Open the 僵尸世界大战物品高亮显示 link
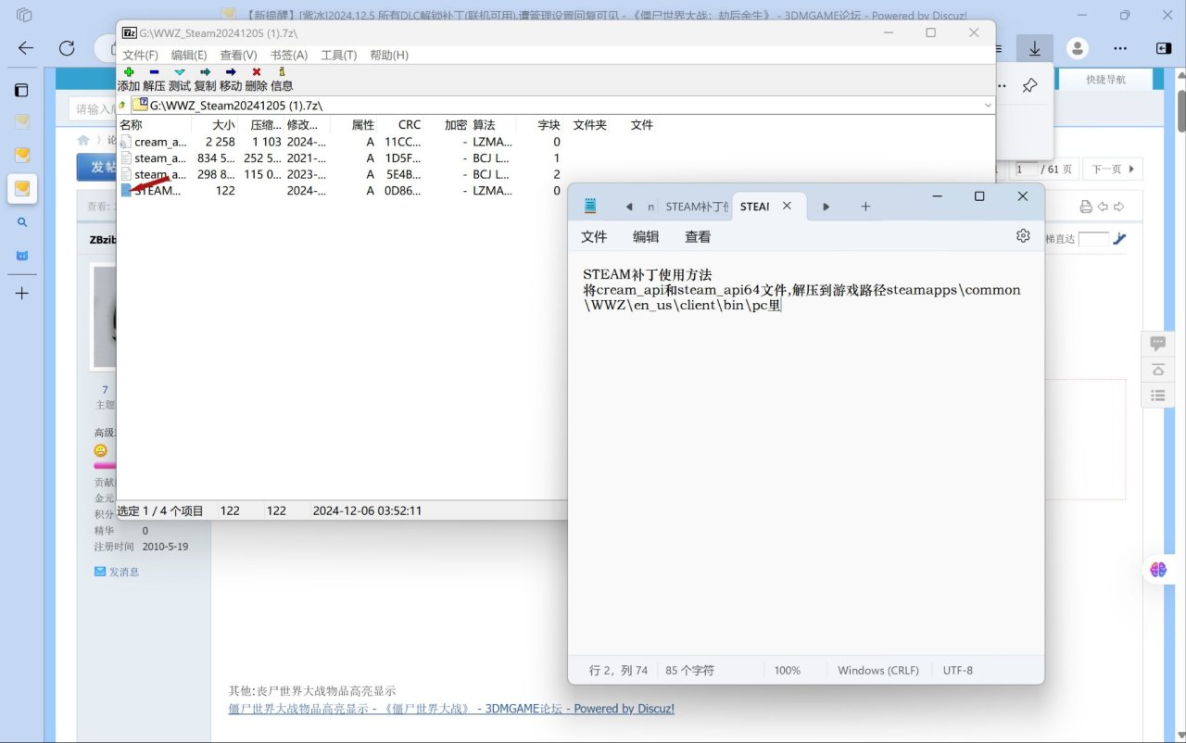The height and width of the screenshot is (743, 1186). coord(451,709)
